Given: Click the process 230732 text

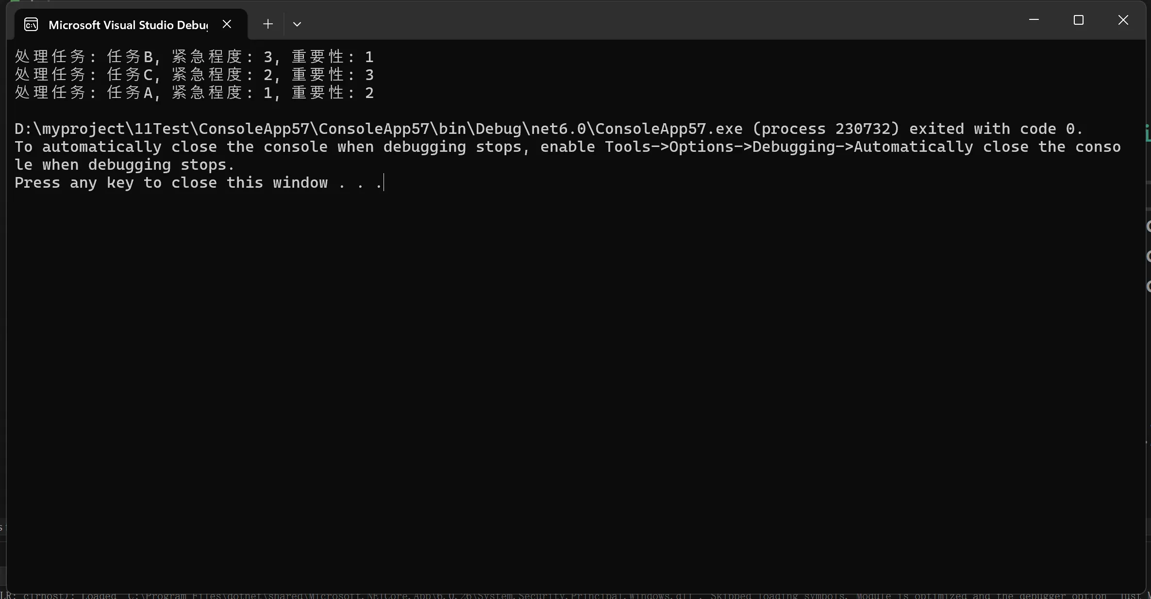Looking at the screenshot, I should [x=825, y=129].
